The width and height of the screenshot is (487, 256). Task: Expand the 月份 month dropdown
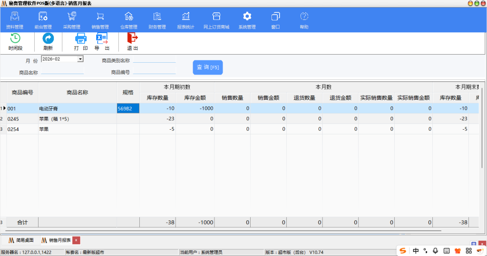click(80, 59)
